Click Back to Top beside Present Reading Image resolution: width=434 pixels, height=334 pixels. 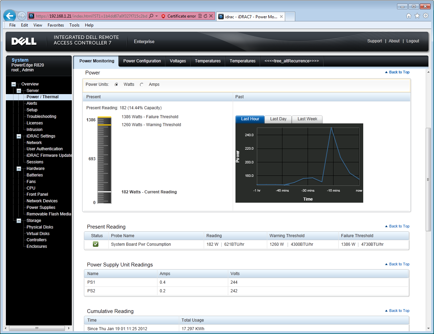click(397, 226)
